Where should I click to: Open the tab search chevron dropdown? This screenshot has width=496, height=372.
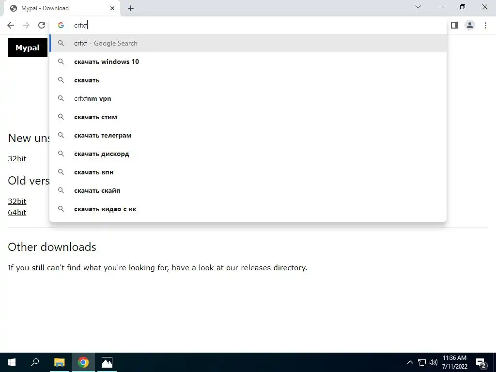click(x=418, y=7)
